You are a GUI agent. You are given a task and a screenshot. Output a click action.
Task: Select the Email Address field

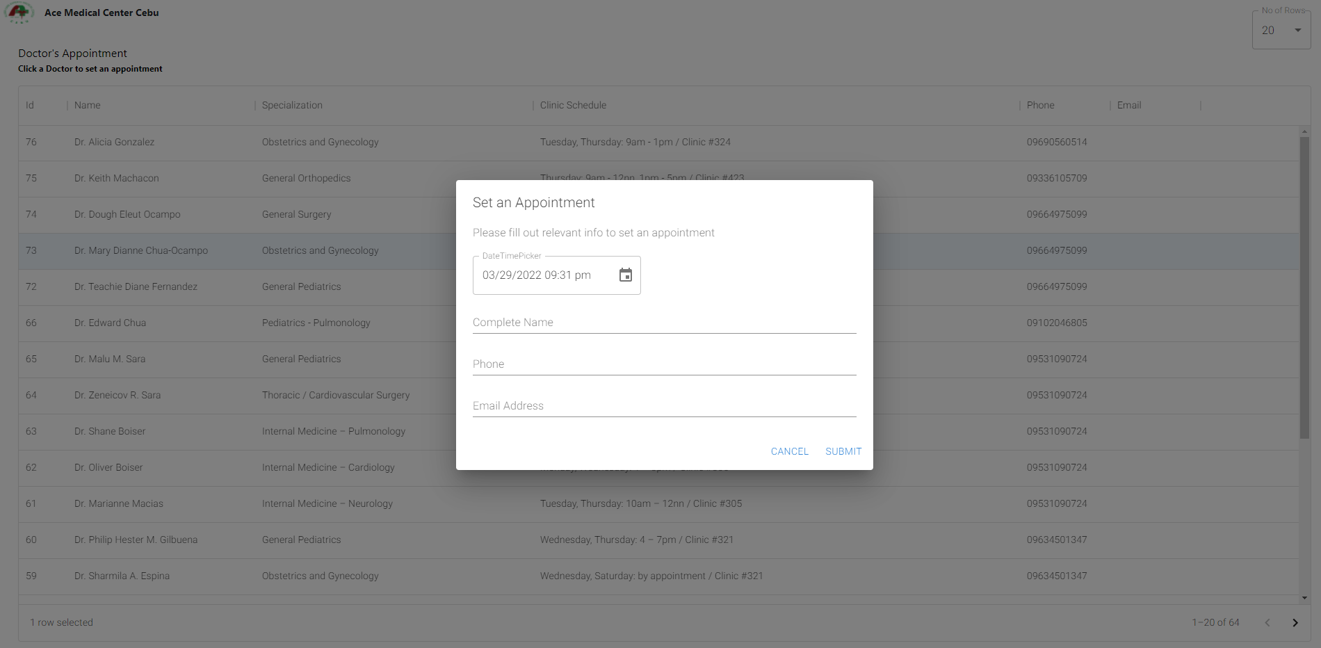point(663,406)
